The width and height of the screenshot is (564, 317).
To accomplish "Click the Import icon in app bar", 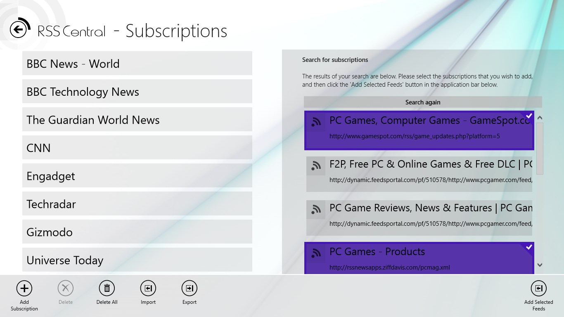I will (148, 288).
